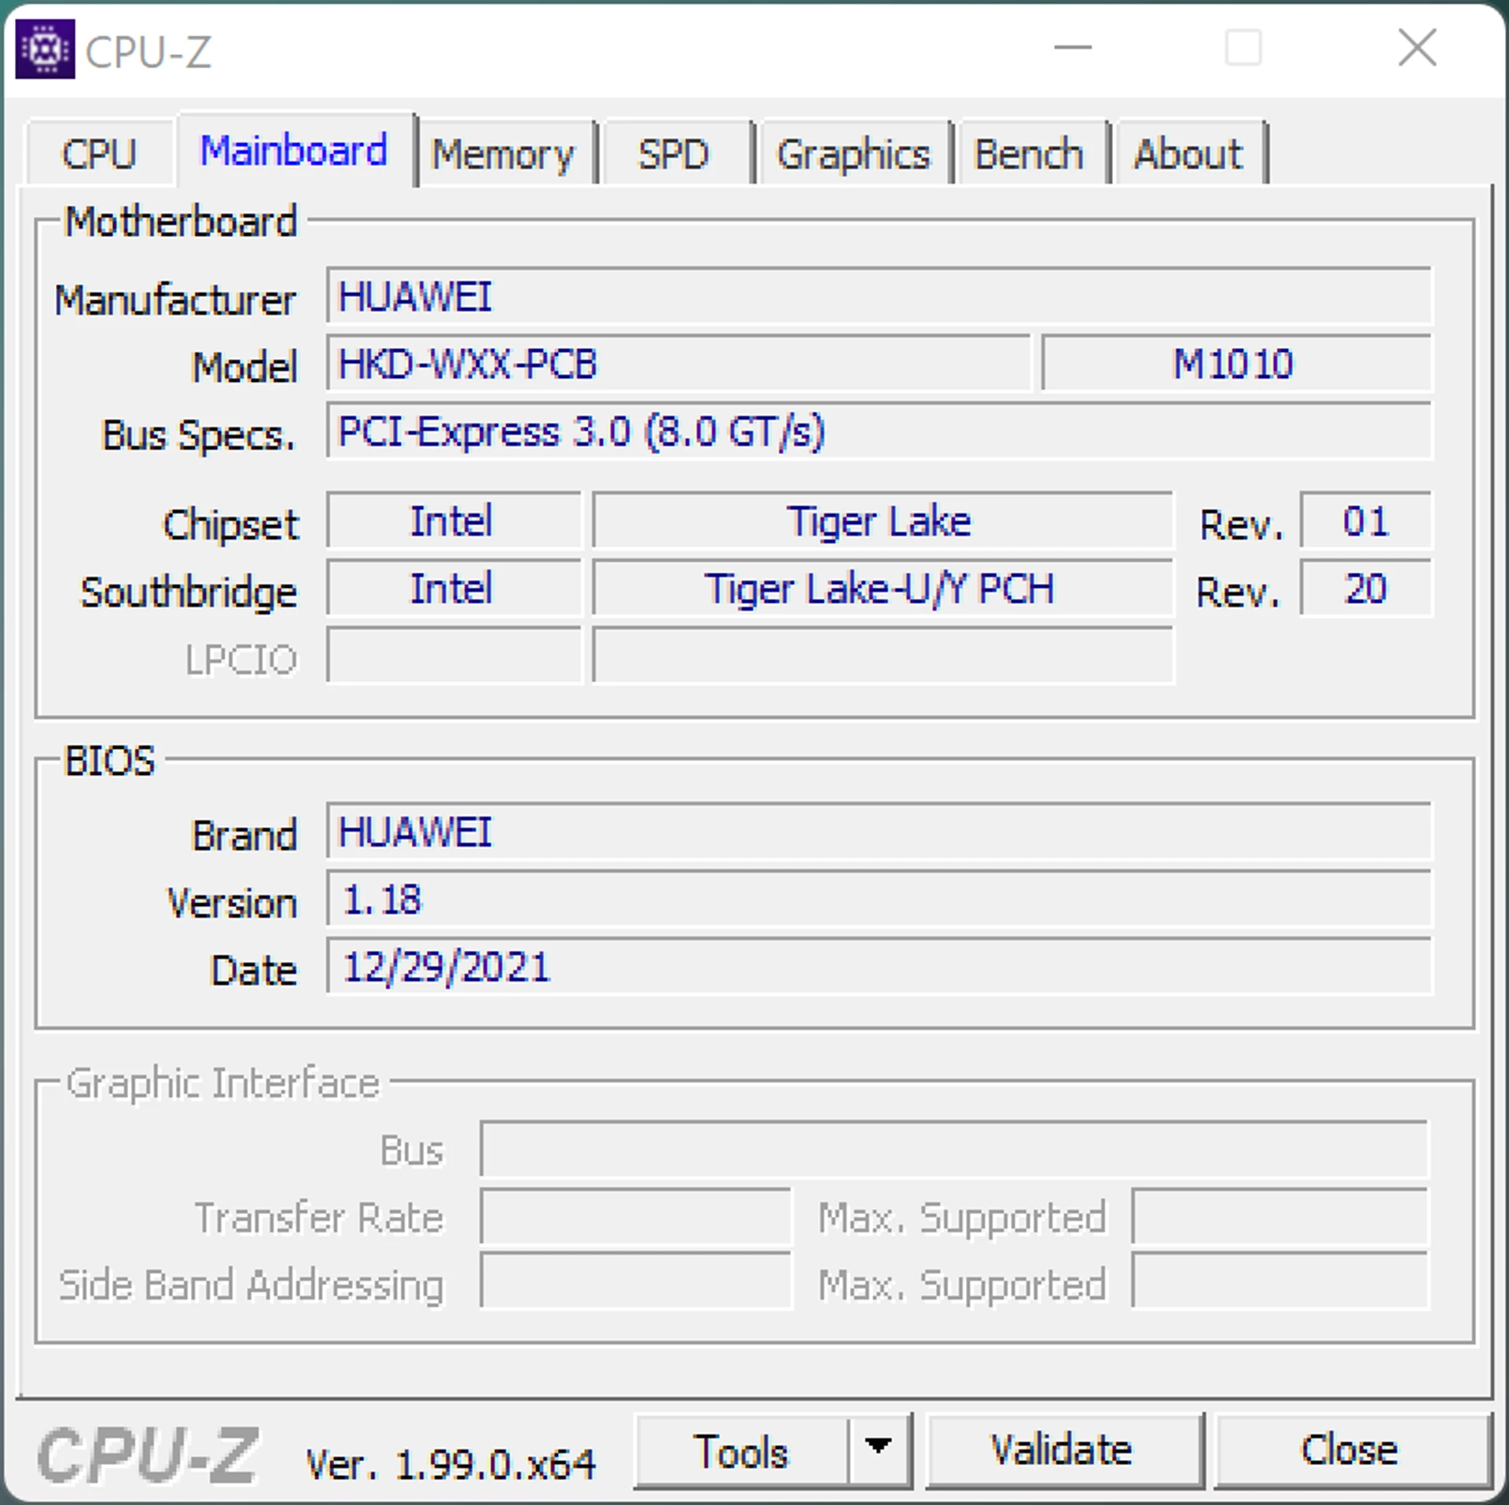Click the Validate button

tap(1063, 1450)
